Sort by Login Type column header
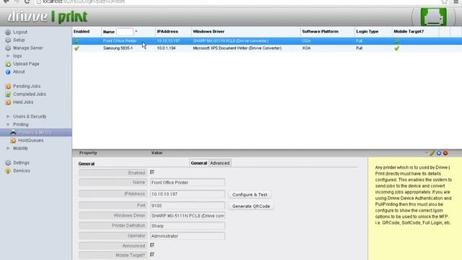The height and width of the screenshot is (260, 462). pos(367,32)
